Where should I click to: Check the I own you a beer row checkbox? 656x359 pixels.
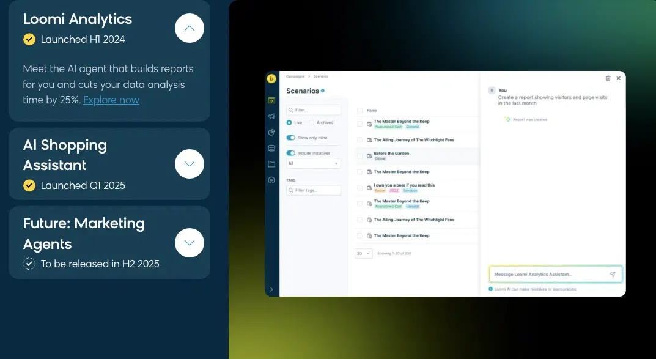pyautogui.click(x=359, y=187)
